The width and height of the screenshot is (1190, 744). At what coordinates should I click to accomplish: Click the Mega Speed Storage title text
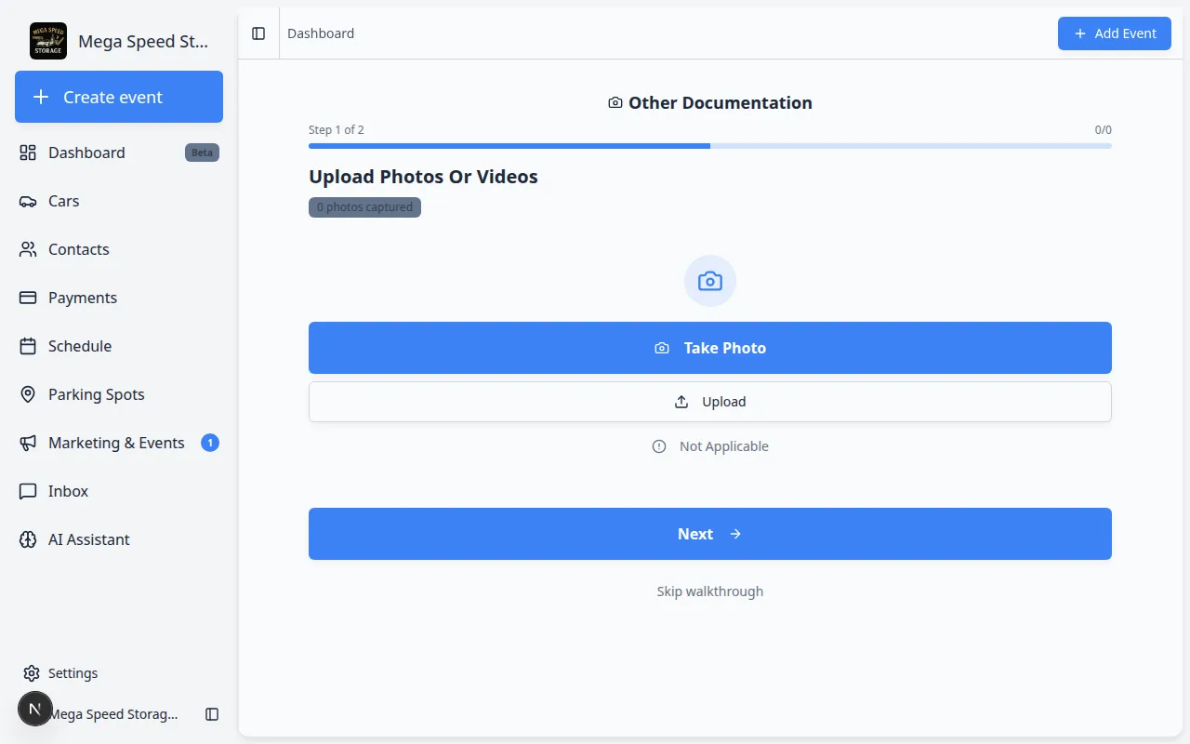[143, 41]
